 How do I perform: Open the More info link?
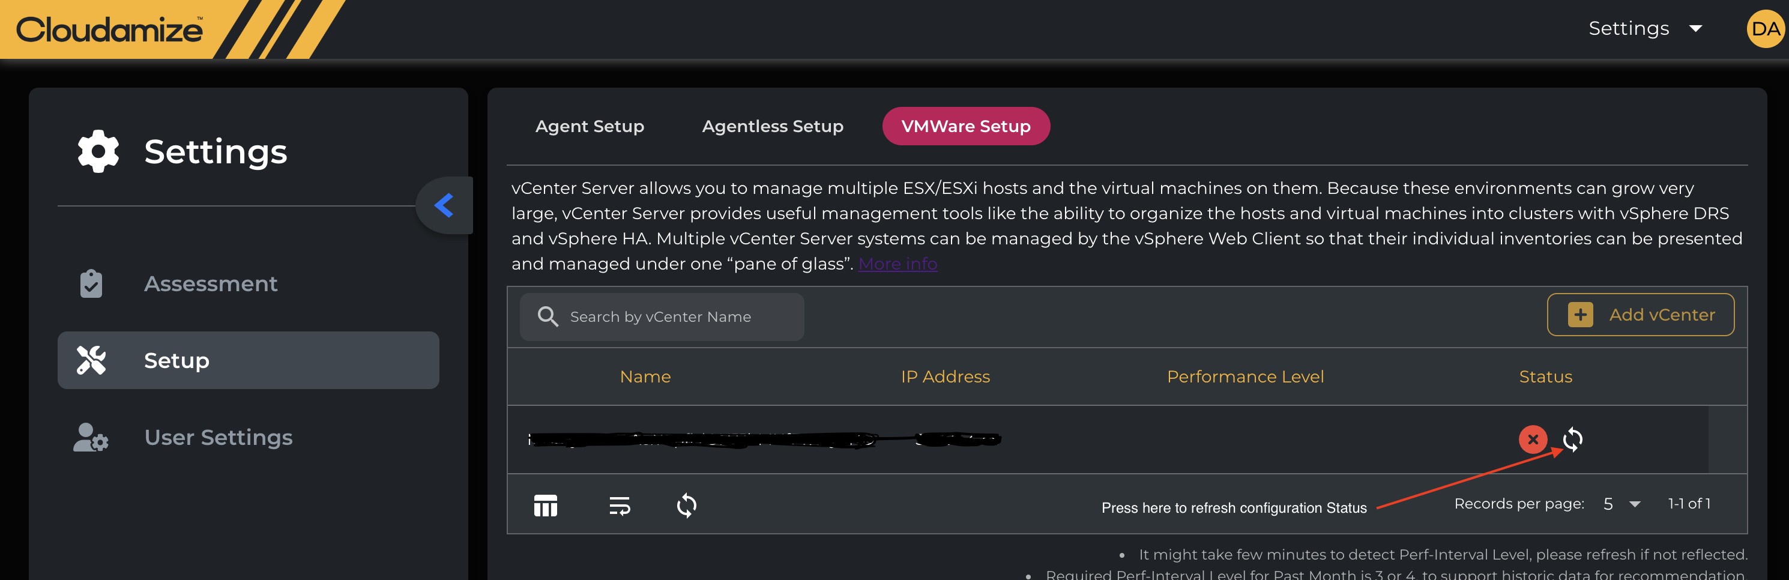pyautogui.click(x=898, y=264)
